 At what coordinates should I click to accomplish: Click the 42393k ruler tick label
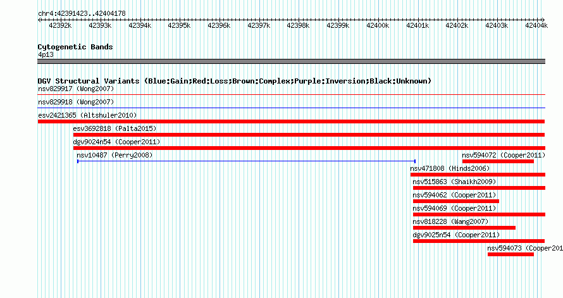point(100,25)
